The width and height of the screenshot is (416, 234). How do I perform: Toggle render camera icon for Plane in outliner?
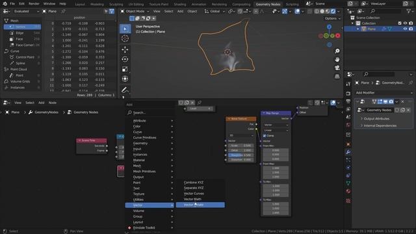point(411,29)
